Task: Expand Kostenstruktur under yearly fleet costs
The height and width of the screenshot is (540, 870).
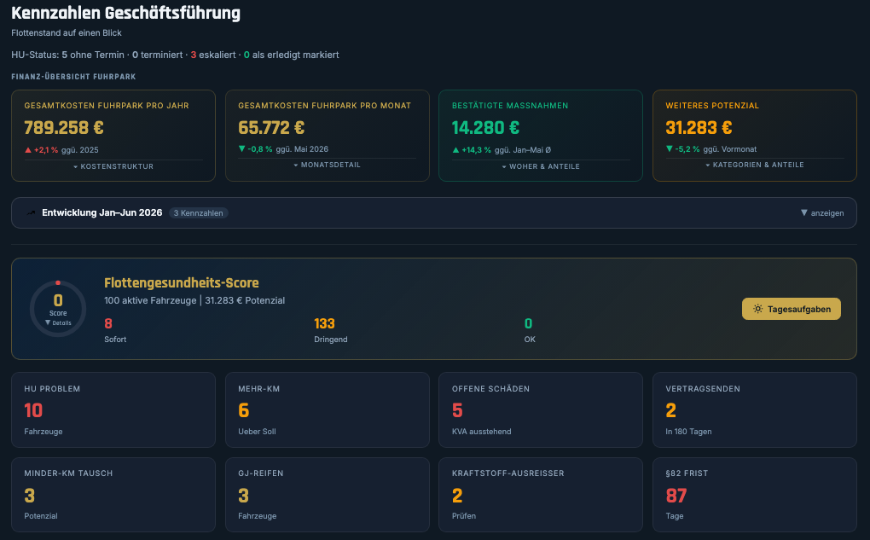Action: pos(113,166)
